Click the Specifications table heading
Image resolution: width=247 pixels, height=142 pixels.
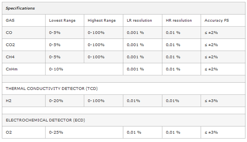[20, 8]
